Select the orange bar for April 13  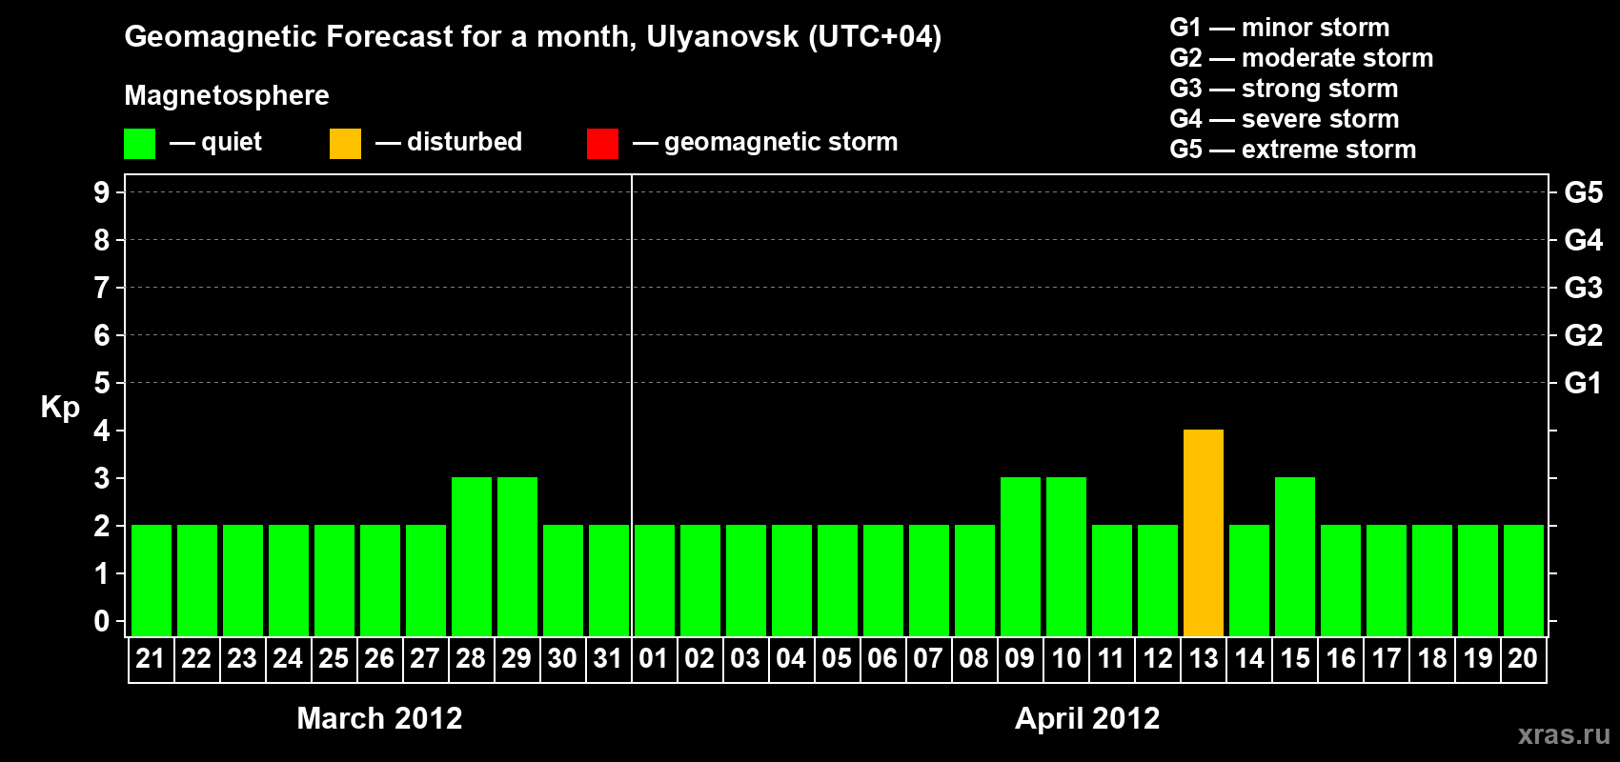1204,533
